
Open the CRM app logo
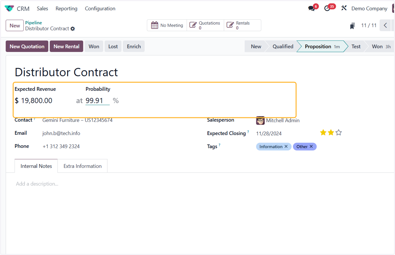(x=9, y=9)
